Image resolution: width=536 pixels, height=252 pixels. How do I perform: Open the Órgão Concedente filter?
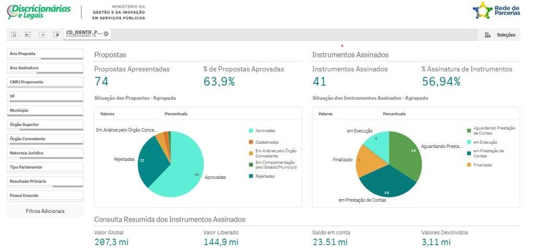click(x=45, y=139)
